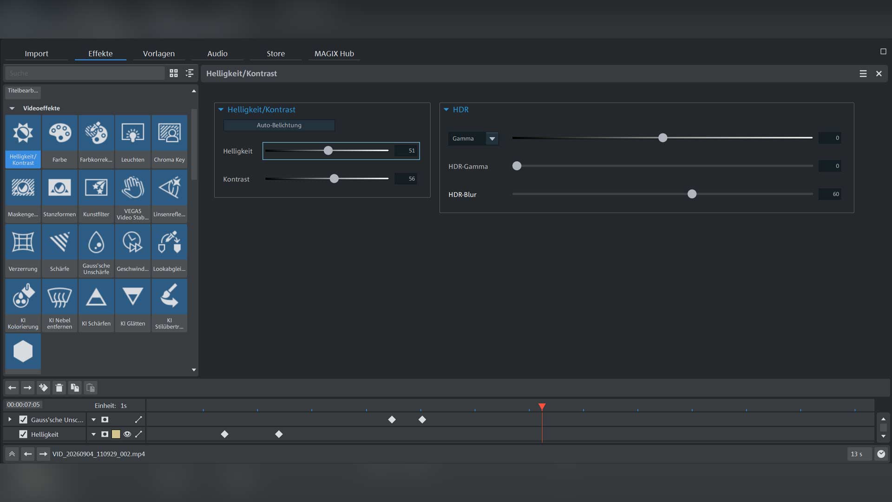The image size is (892, 502).
Task: Collapse the HDR section
Action: [446, 110]
